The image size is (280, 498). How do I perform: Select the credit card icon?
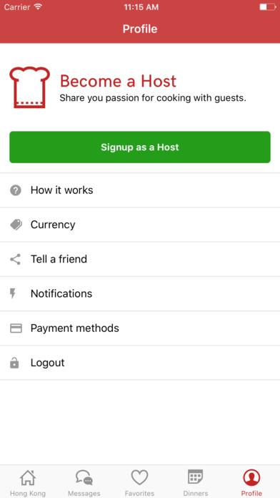[16, 328]
